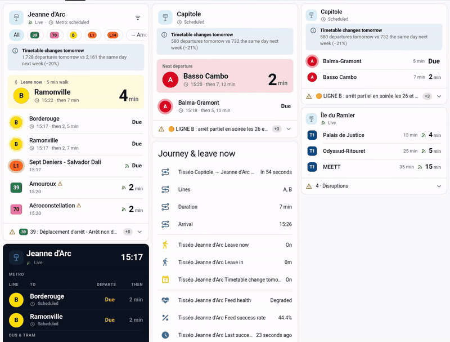Select the All filter chip
This screenshot has height=342, width=450.
pyautogui.click(x=17, y=35)
